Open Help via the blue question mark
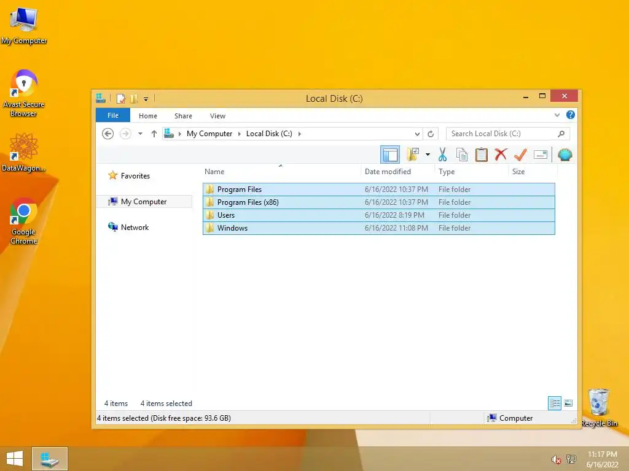 (x=571, y=115)
